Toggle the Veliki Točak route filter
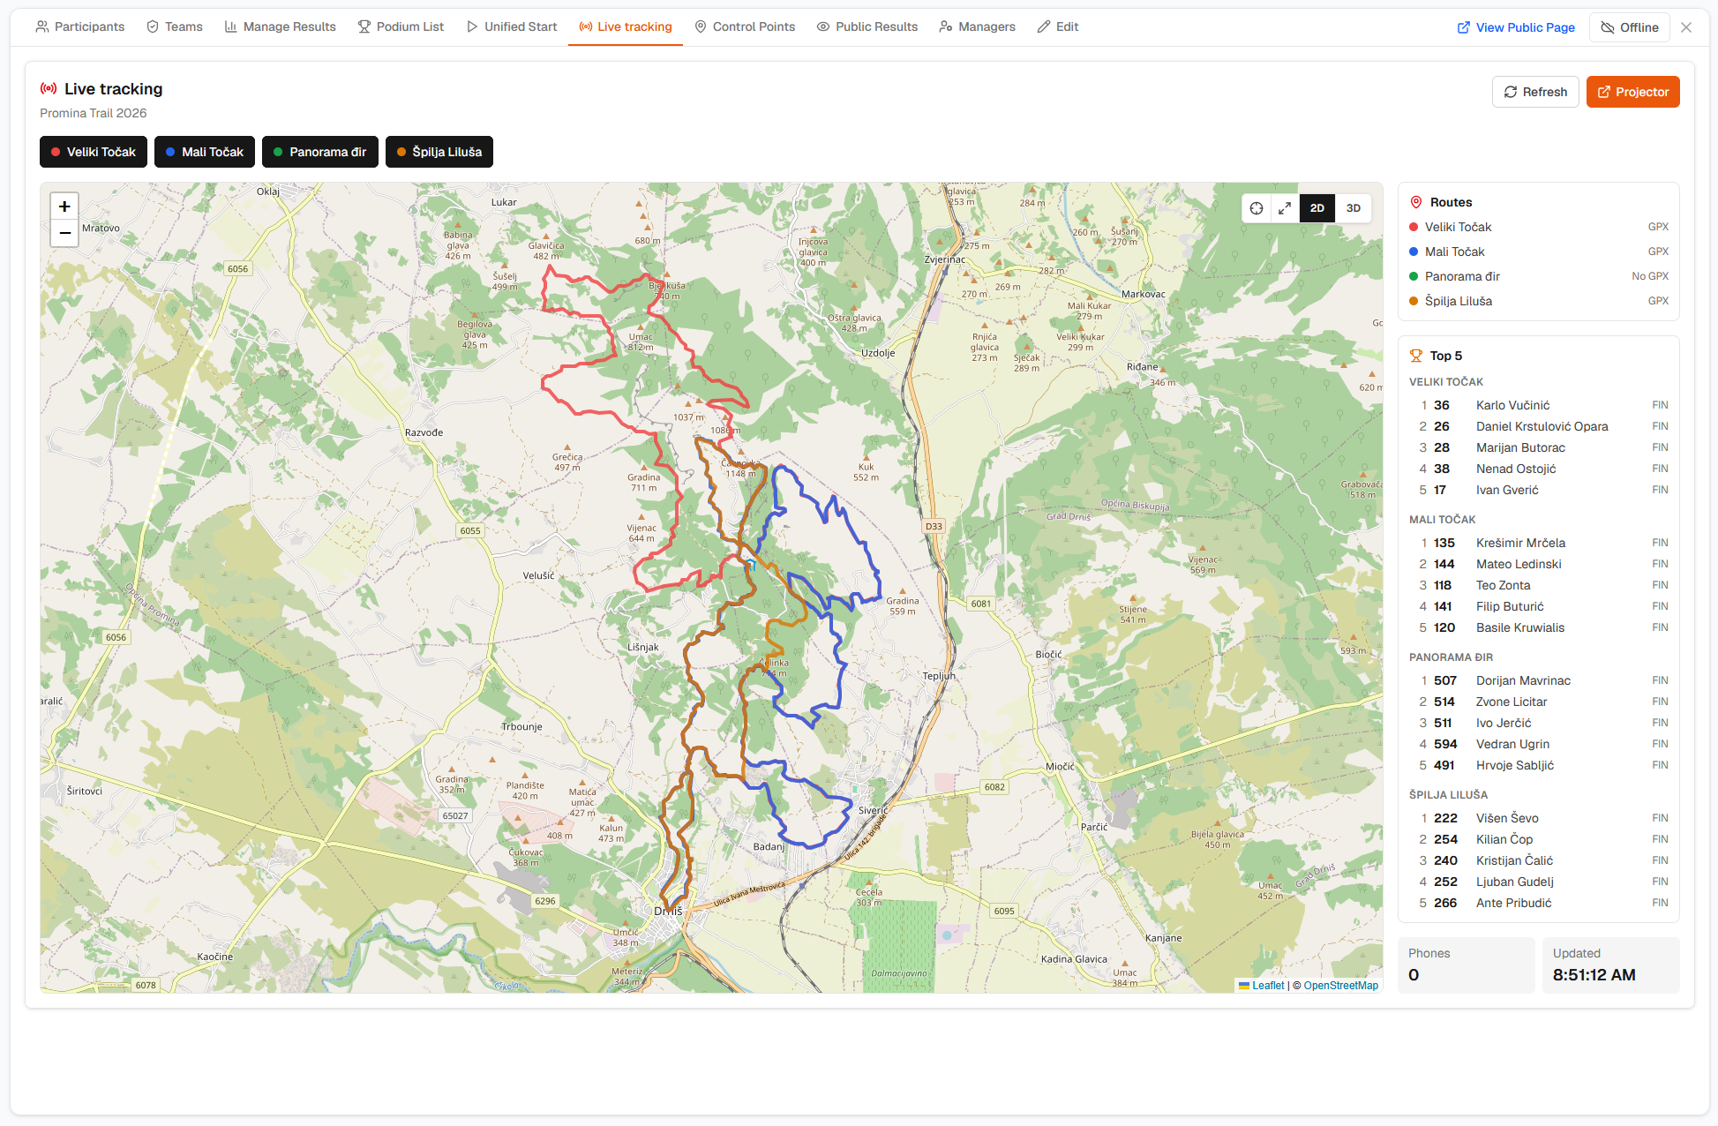The height and width of the screenshot is (1126, 1718). pos(94,152)
